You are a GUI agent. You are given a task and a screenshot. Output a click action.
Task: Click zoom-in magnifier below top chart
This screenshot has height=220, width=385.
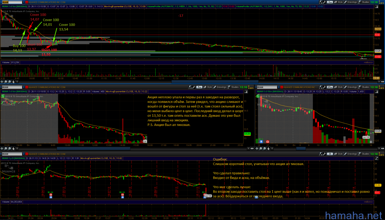6,82
